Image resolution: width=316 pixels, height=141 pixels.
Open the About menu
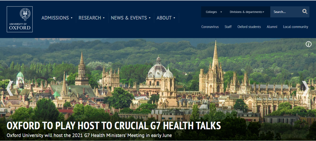[166, 18]
